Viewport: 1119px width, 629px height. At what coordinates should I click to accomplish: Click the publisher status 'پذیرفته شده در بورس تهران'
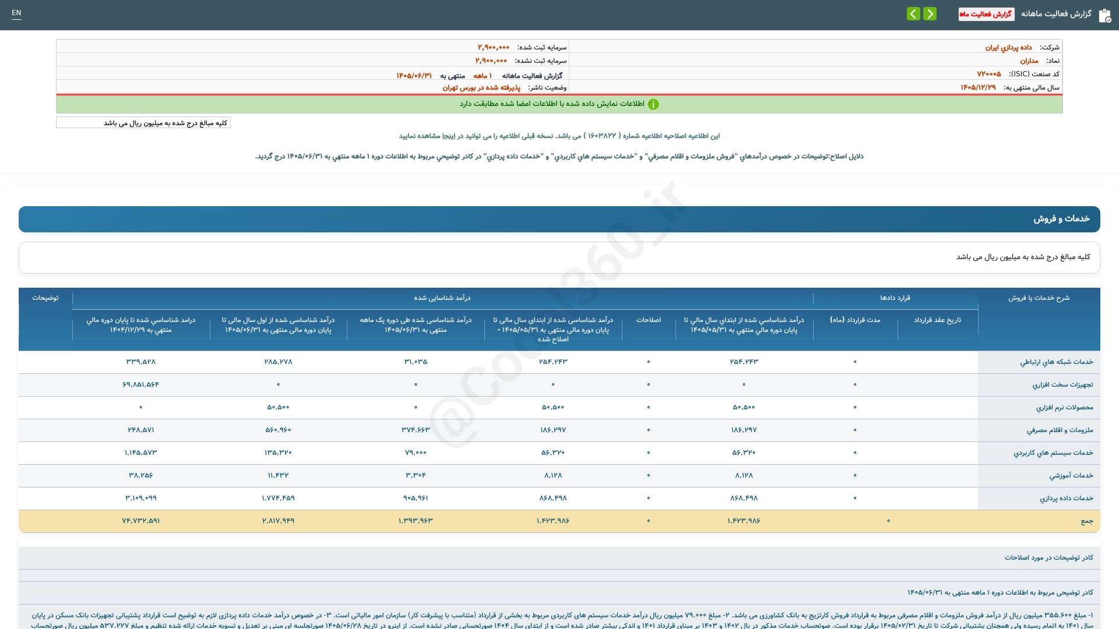click(x=481, y=87)
